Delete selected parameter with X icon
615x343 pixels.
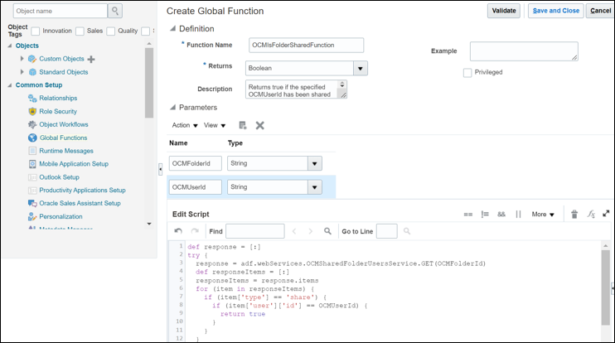tap(259, 125)
